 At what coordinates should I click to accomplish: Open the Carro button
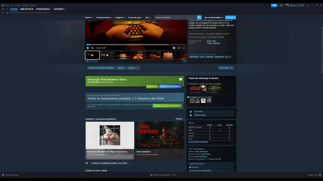231,18
